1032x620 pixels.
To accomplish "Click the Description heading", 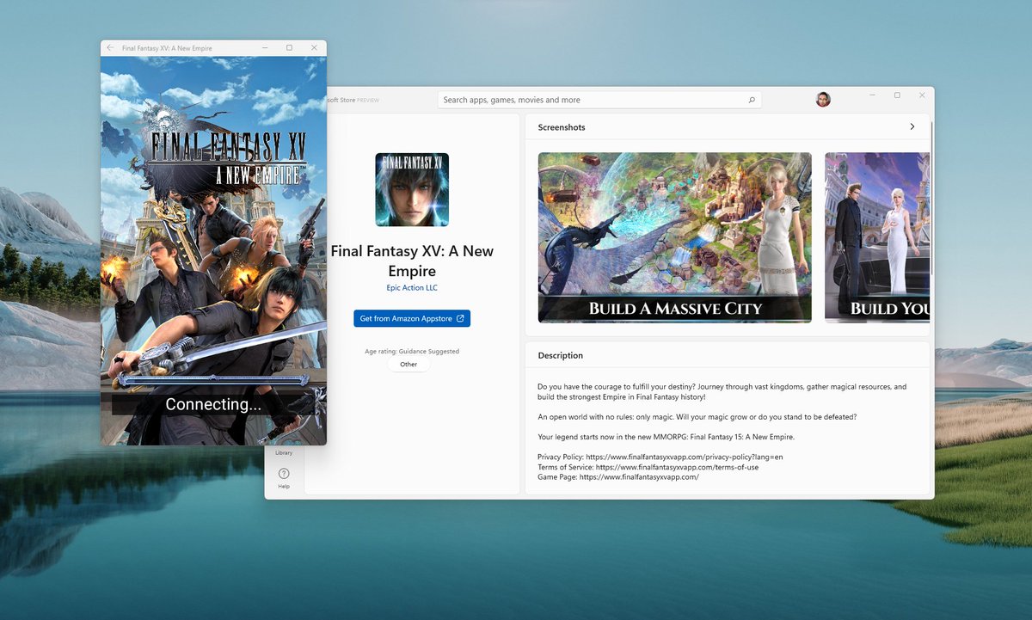I will pos(561,355).
